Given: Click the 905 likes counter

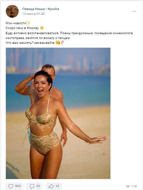Looking at the screenshot, I should click(x=18, y=186).
